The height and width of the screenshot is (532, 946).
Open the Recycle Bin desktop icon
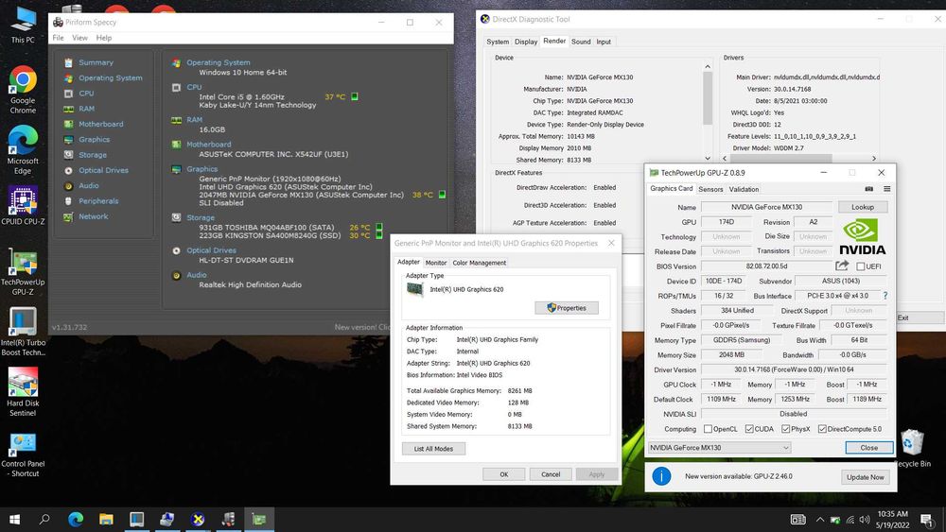point(912,448)
